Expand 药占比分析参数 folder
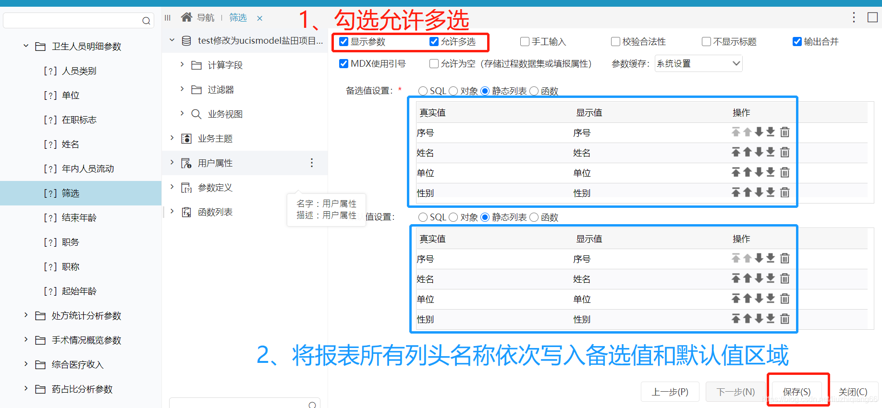 (x=26, y=388)
